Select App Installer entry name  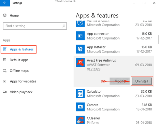(x=96, y=47)
